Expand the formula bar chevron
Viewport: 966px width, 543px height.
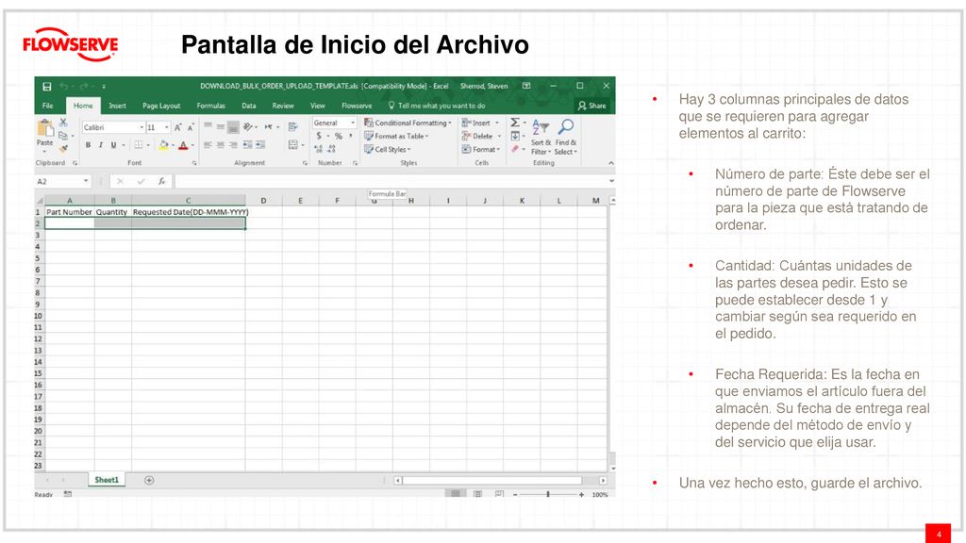[611, 181]
